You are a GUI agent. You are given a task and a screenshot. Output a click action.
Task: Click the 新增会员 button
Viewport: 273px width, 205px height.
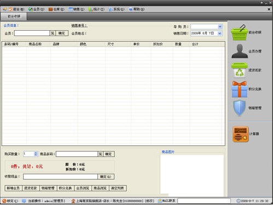tap(13, 188)
